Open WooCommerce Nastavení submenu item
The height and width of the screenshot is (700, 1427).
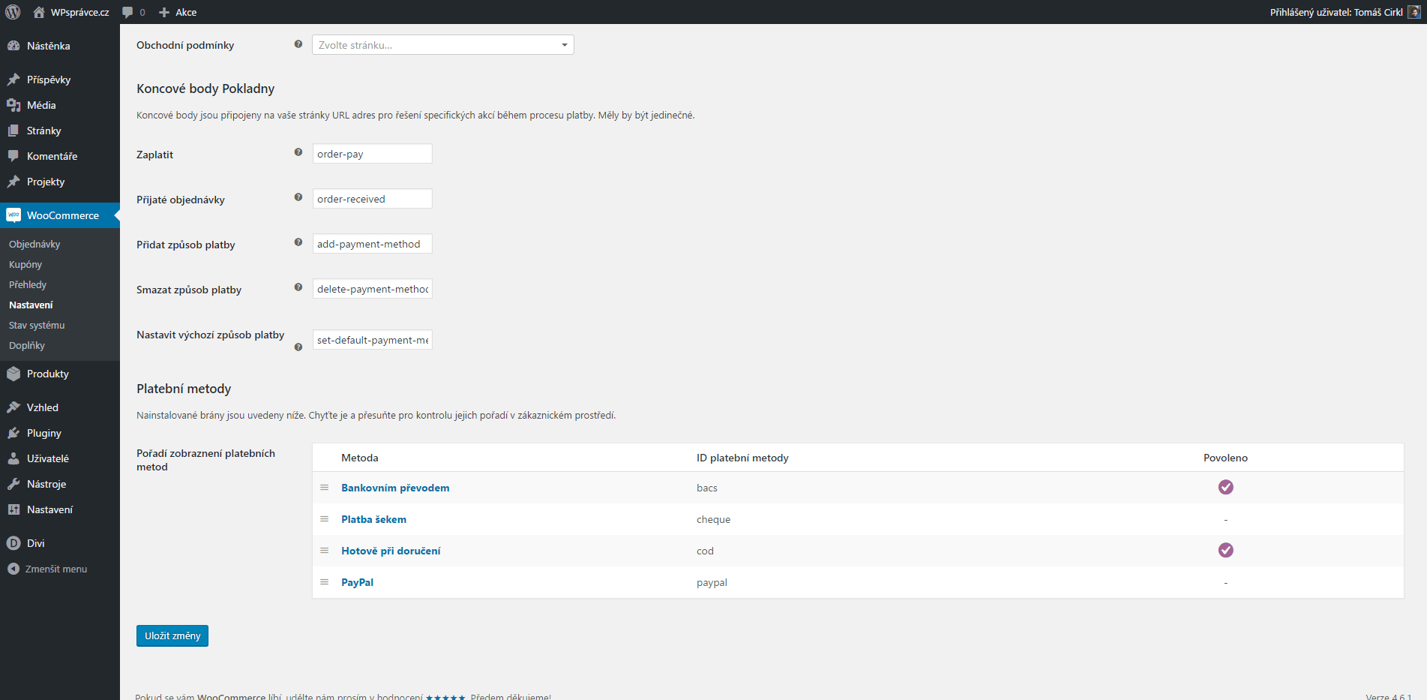pos(31,305)
